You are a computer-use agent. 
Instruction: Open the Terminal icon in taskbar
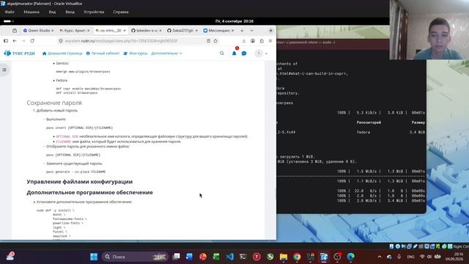(243, 257)
